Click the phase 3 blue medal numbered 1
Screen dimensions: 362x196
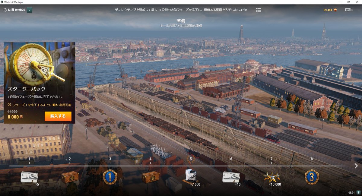(110, 177)
